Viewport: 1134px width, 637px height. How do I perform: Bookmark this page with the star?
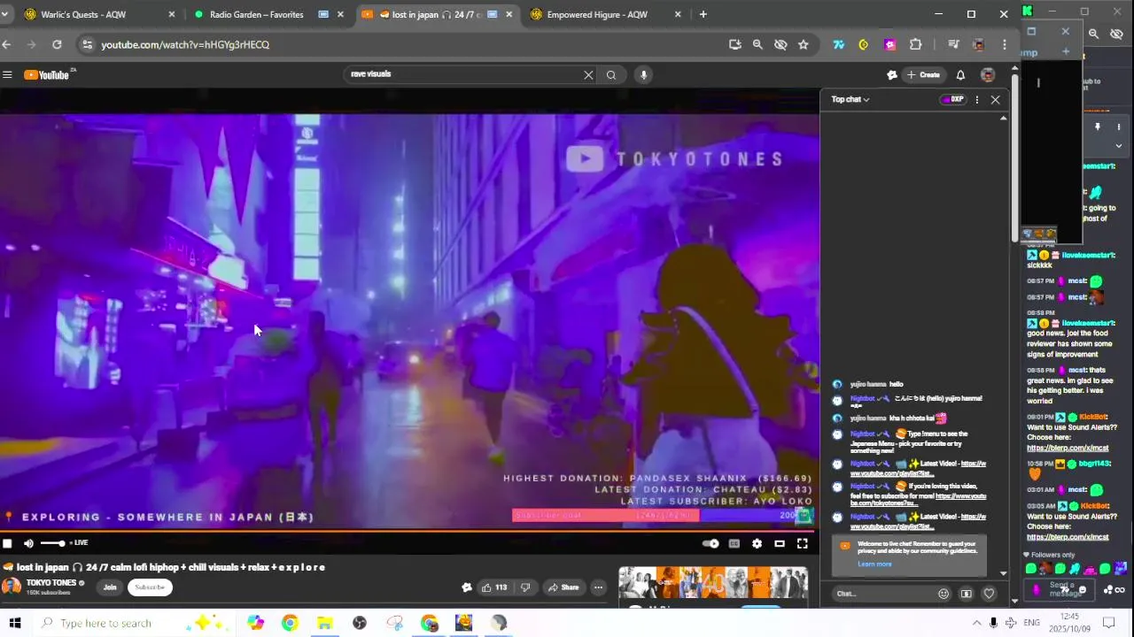804,44
